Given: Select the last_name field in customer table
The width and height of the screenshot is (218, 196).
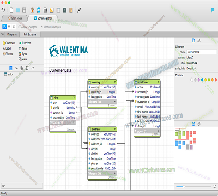Looking at the screenshot, I should click(147, 117).
